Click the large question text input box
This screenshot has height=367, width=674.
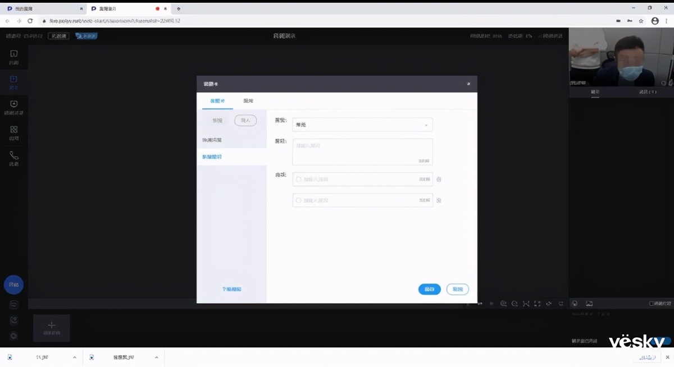(x=362, y=152)
